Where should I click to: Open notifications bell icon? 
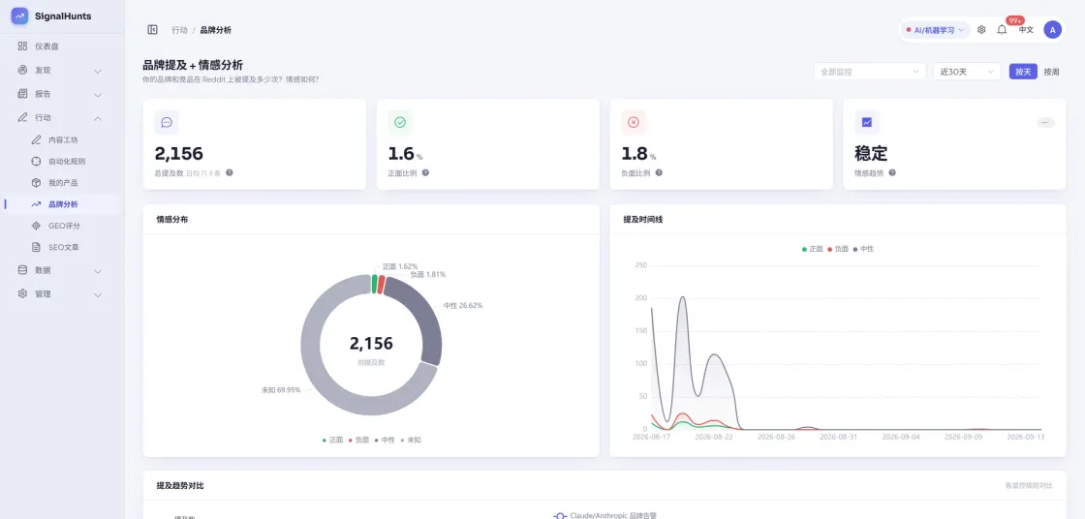pos(1002,30)
